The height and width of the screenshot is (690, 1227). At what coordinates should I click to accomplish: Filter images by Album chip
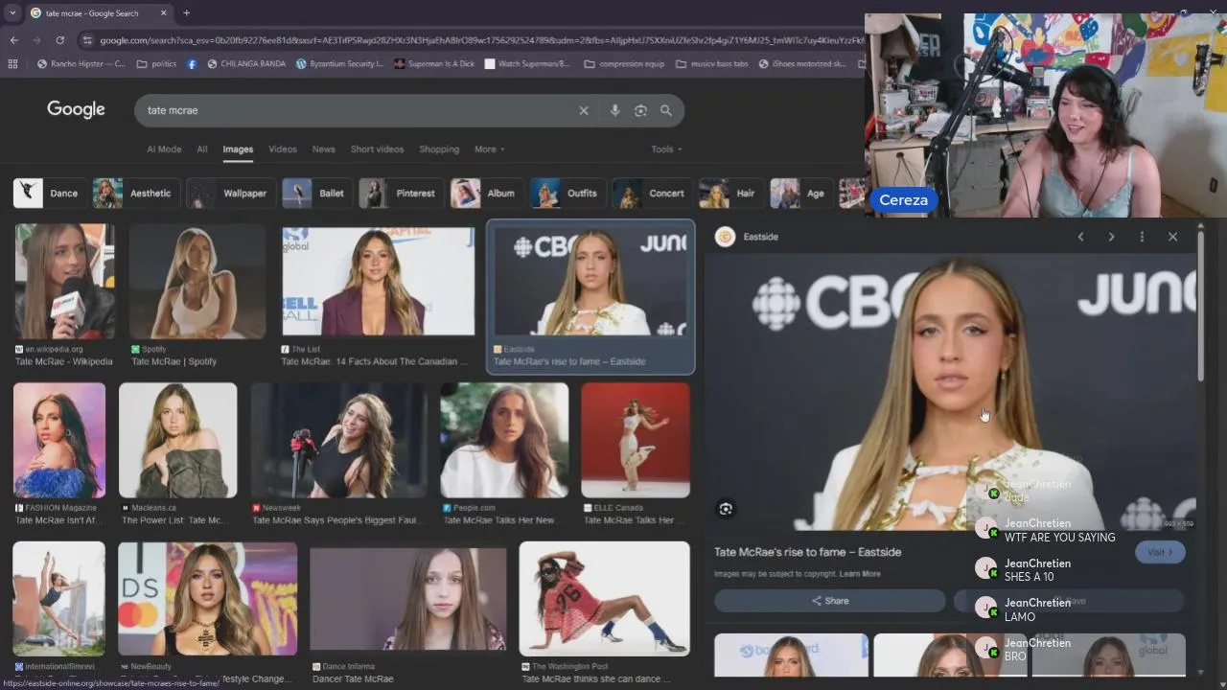point(487,194)
